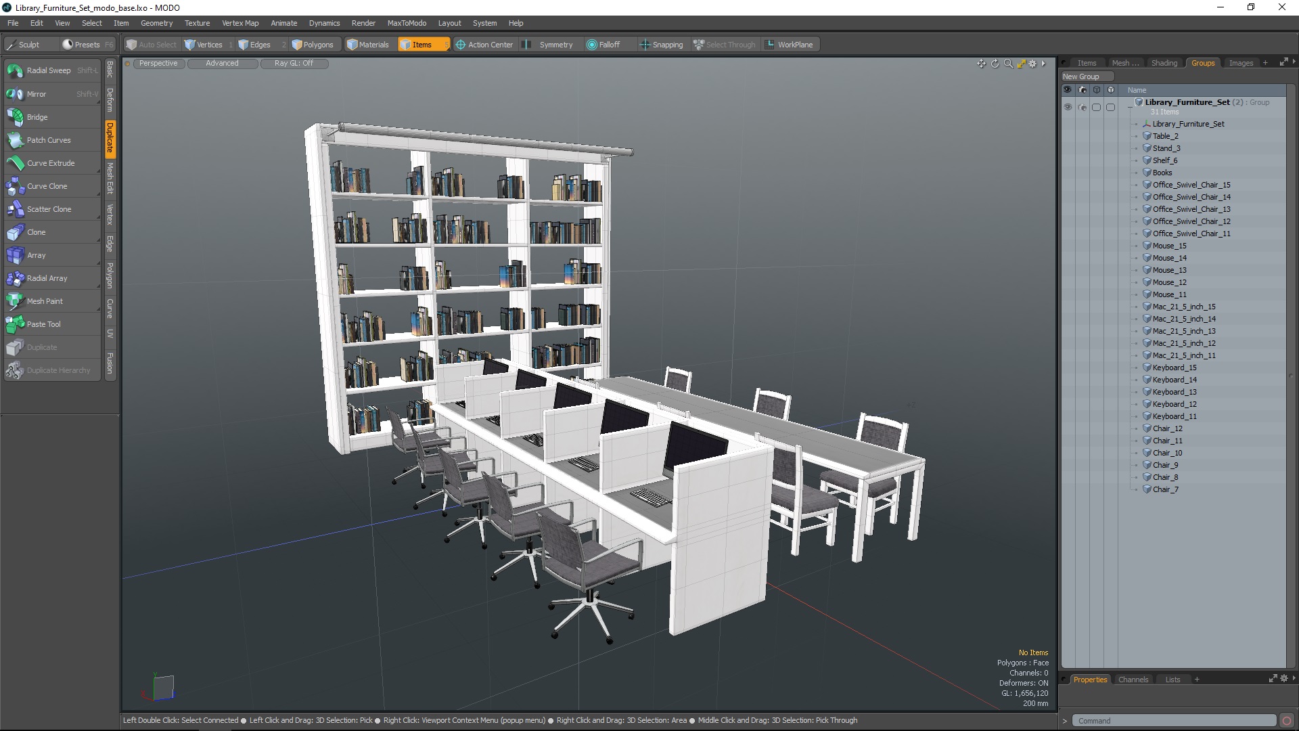The width and height of the screenshot is (1299, 731).
Task: Toggle Symmetry mode
Action: pos(549,45)
